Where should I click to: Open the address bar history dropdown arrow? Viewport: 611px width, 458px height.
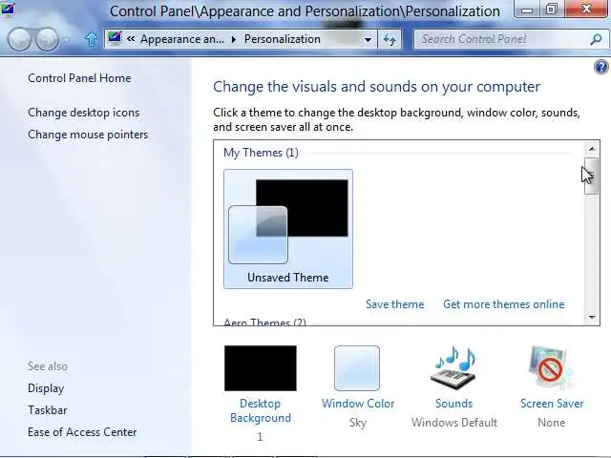coord(368,40)
